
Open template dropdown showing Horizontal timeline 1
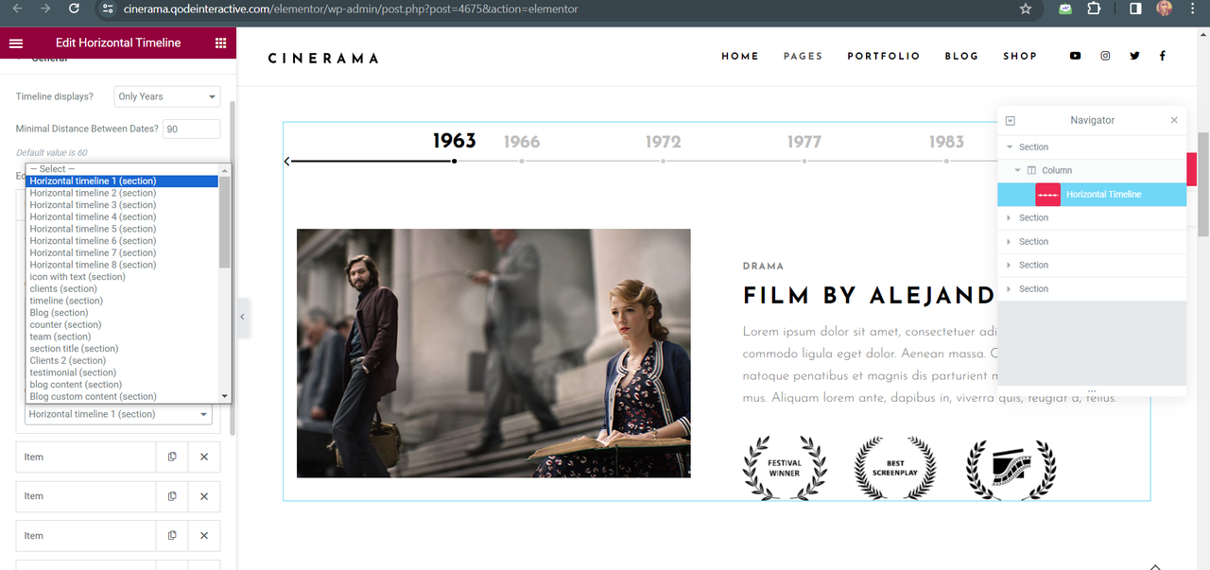118,414
